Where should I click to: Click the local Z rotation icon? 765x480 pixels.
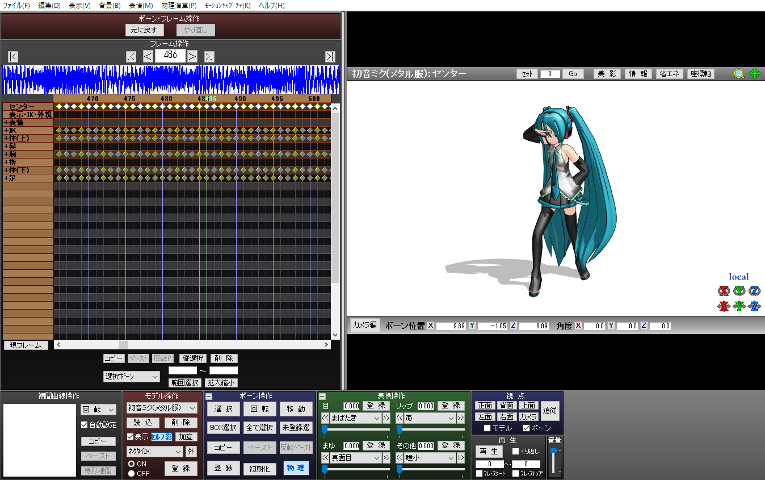click(754, 291)
